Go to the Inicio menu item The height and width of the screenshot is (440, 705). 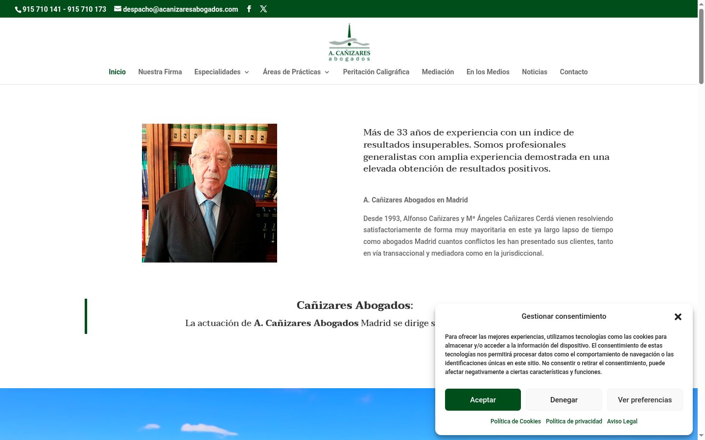pos(117,72)
